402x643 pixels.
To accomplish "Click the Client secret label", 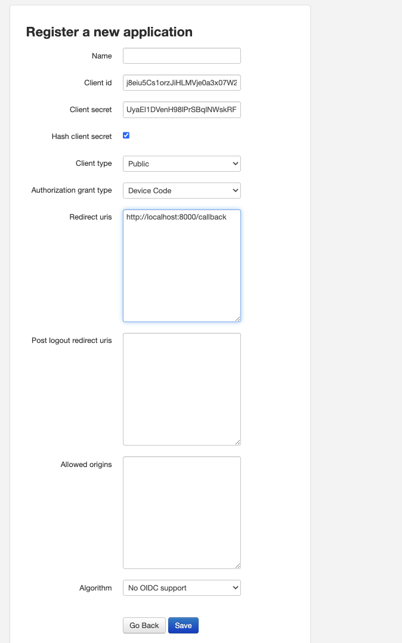I will (x=91, y=110).
